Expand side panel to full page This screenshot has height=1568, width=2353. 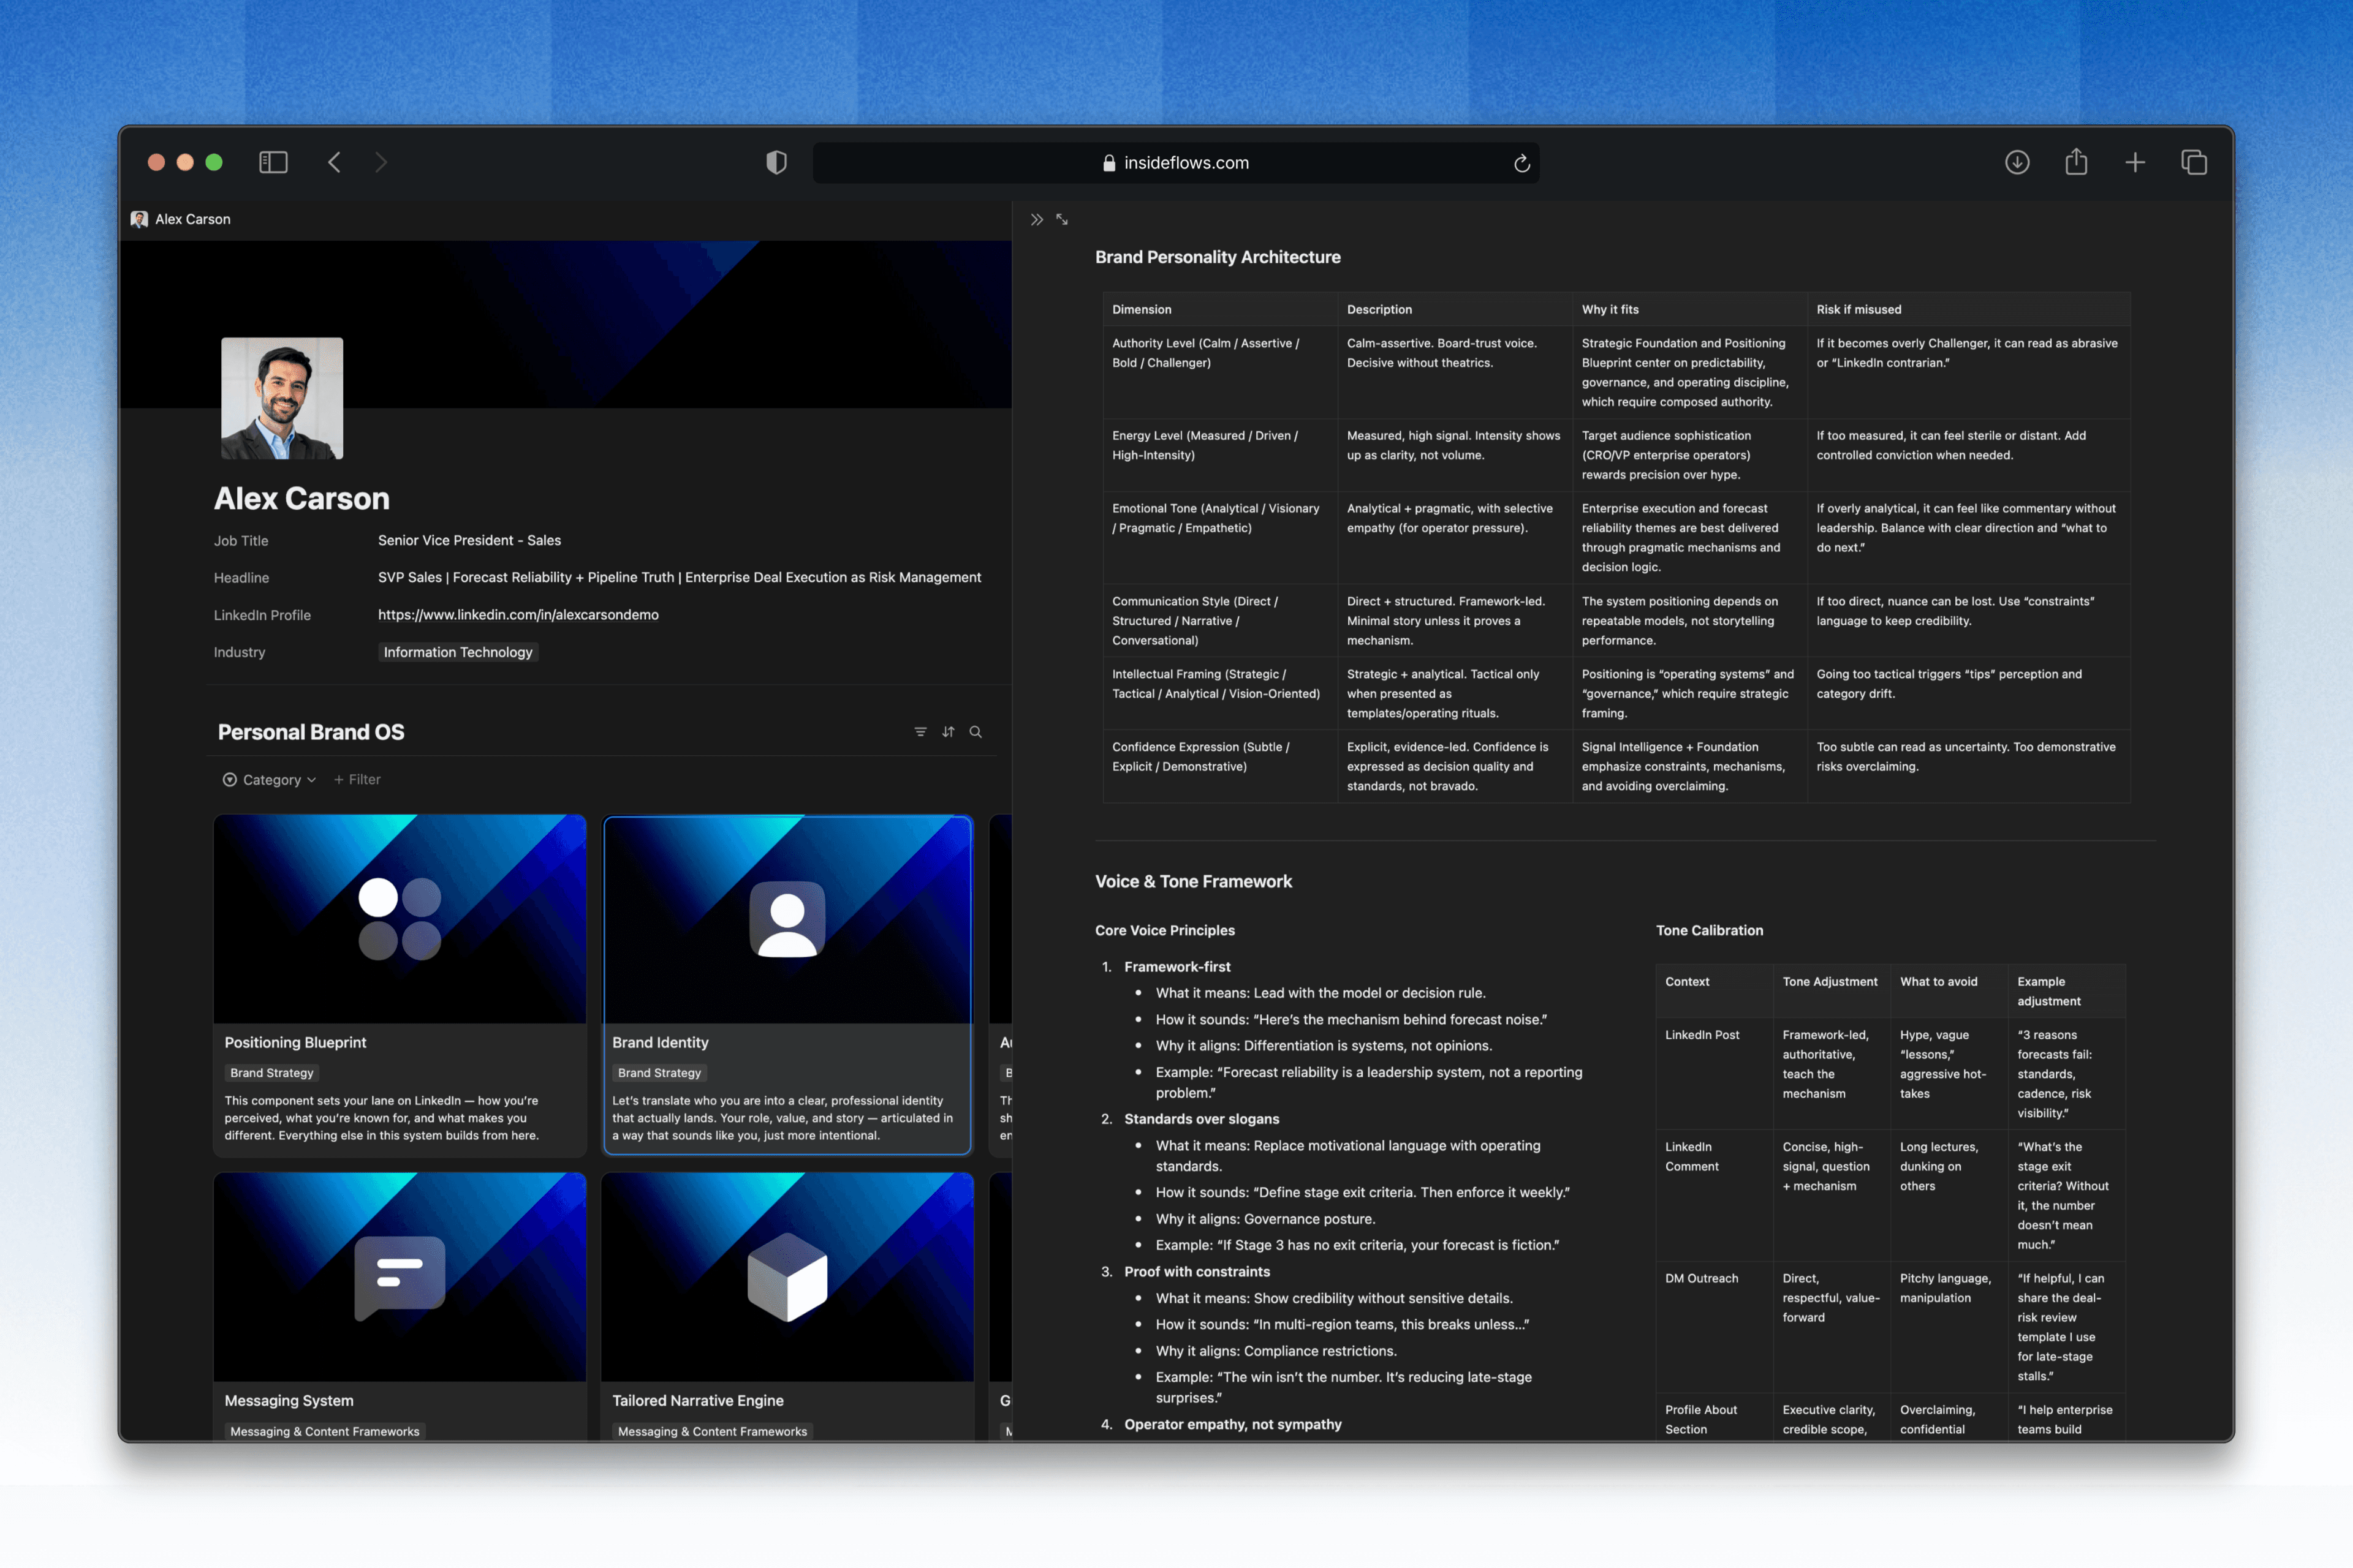(1063, 219)
